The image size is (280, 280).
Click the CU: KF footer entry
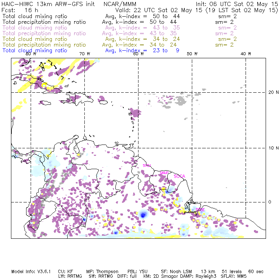(x=65, y=272)
